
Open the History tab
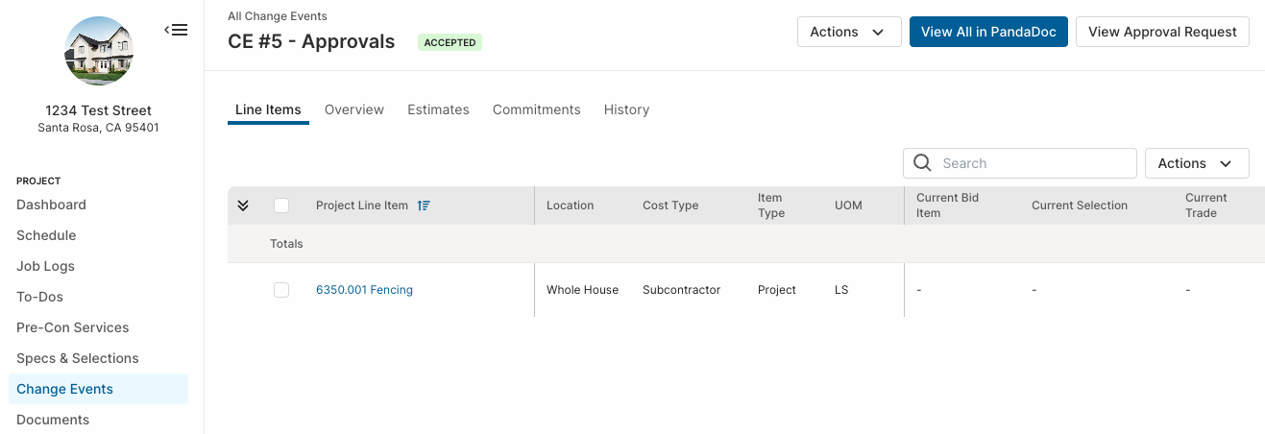pyautogui.click(x=627, y=109)
